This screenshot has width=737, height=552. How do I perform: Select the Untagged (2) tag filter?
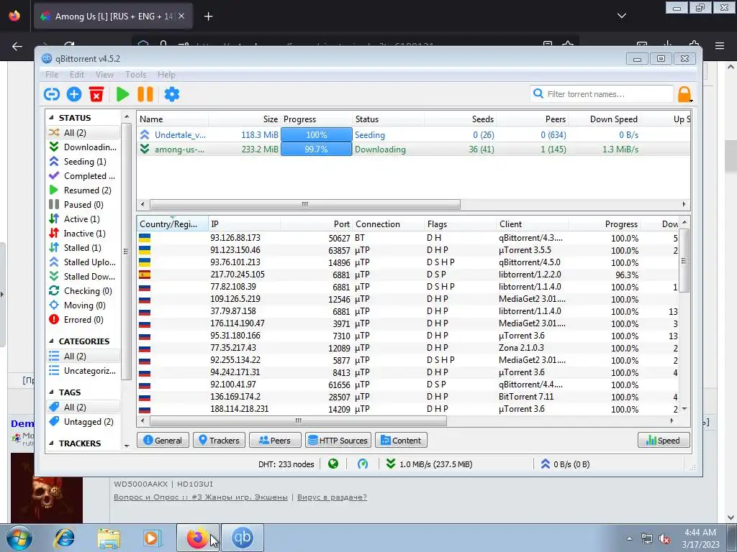point(83,421)
